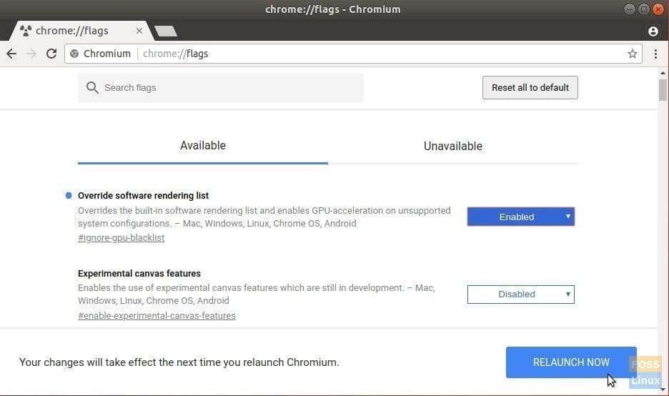The height and width of the screenshot is (396, 669).
Task: Open the Enabled dropdown for software rendering
Action: tap(521, 217)
